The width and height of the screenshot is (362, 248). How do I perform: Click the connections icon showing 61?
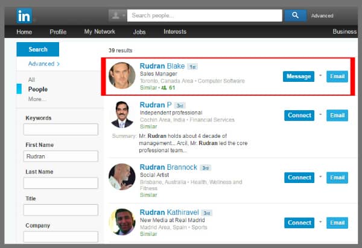(x=164, y=88)
